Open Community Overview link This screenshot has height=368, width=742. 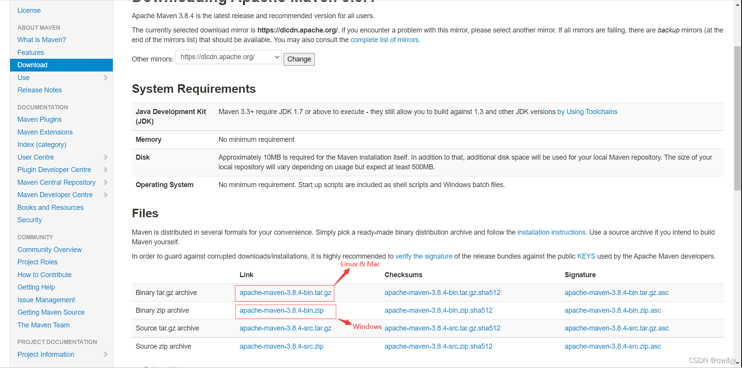click(49, 250)
